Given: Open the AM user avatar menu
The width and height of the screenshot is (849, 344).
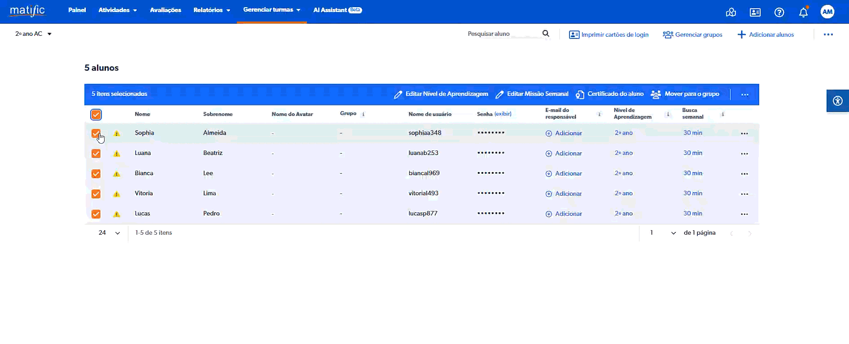Looking at the screenshot, I should click(827, 12).
